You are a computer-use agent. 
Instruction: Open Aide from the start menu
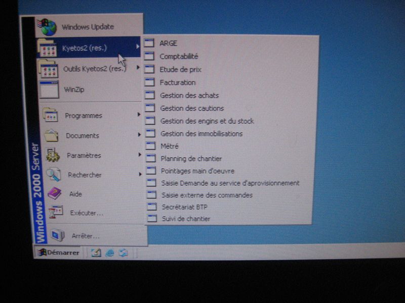(95, 194)
